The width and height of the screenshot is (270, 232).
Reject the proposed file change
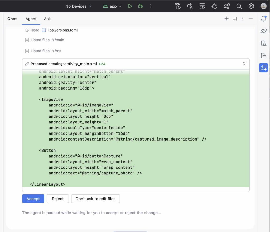[58, 199]
